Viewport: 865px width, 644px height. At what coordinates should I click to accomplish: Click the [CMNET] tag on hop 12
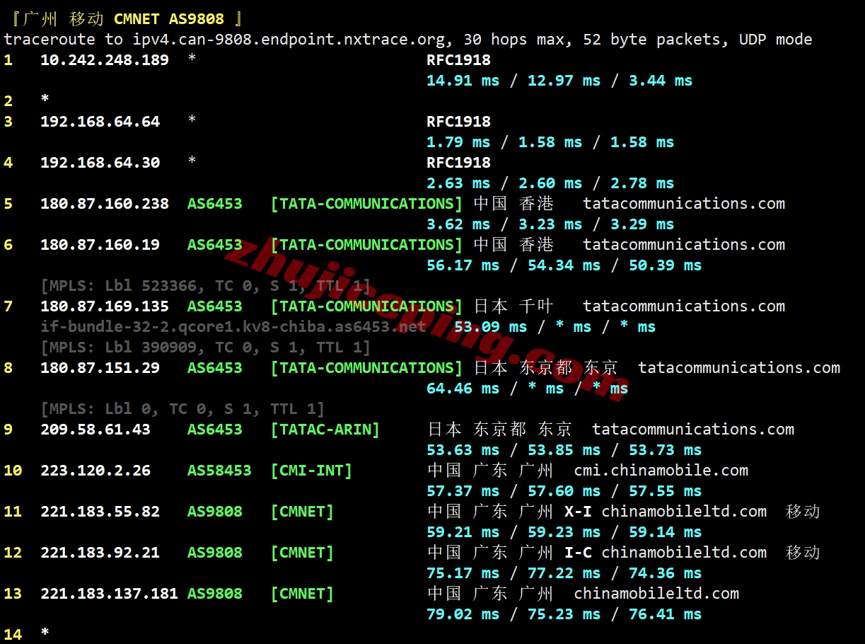click(302, 552)
